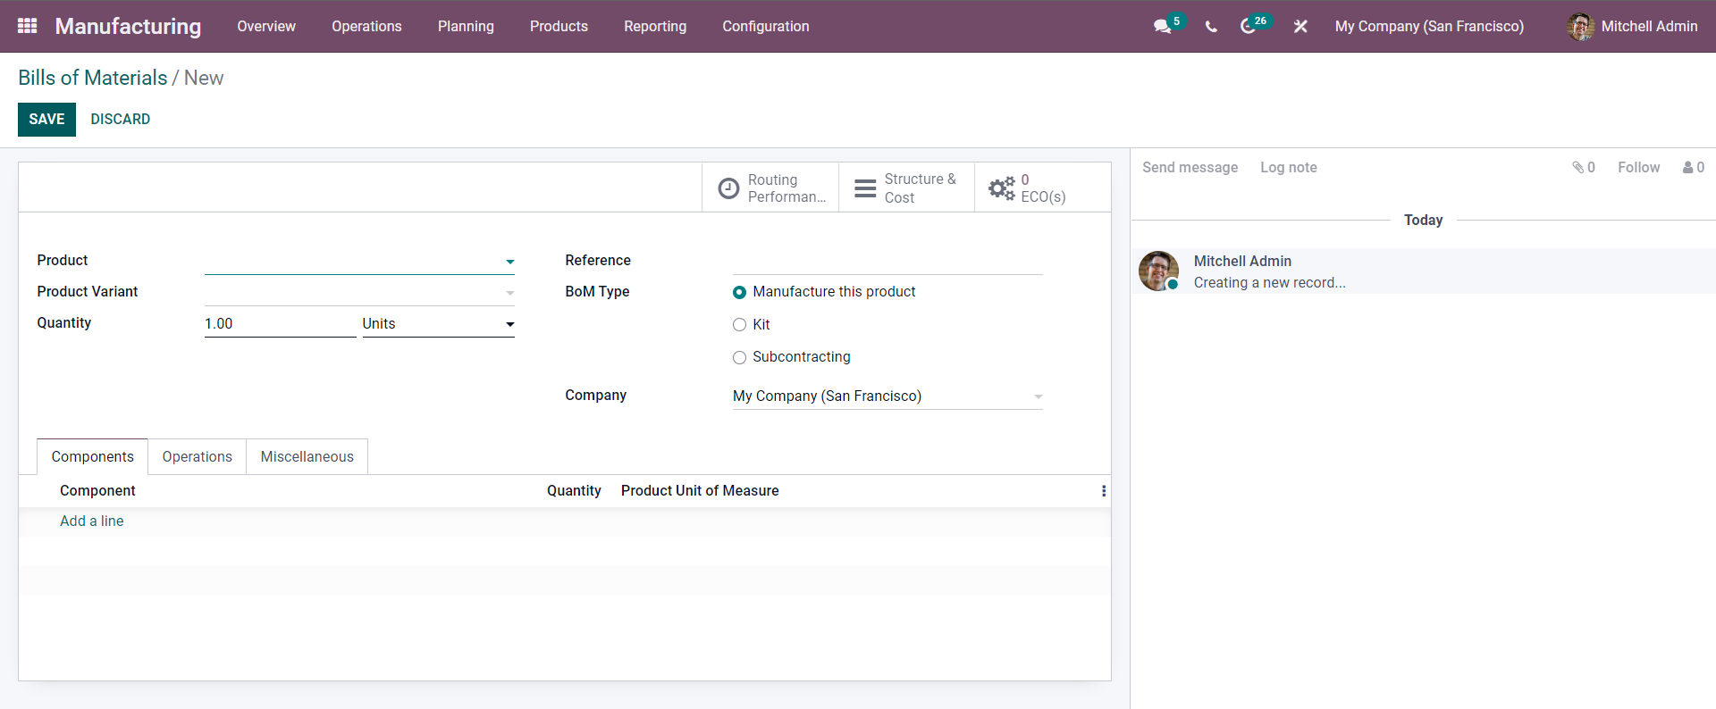Open the Products menu
The image size is (1716, 709).
pos(559,27)
